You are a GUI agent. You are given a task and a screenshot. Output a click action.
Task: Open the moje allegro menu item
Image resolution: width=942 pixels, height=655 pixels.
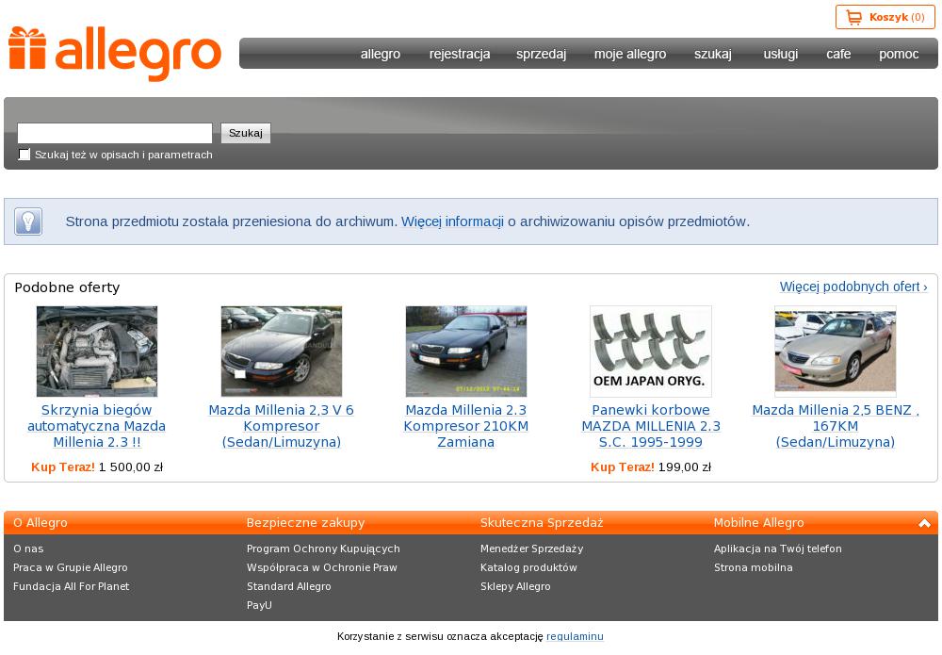coord(629,54)
